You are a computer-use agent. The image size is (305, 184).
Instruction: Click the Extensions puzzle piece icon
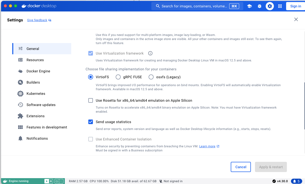coord(20,116)
